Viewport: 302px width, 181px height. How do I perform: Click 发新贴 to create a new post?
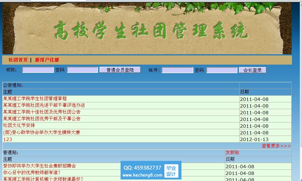(232, 153)
